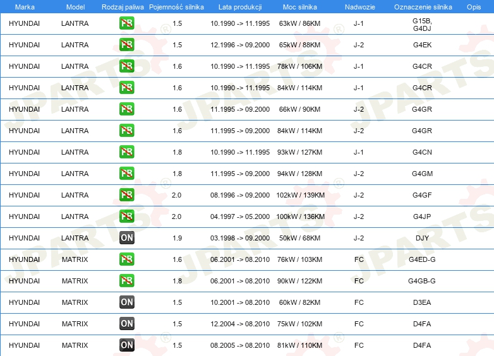Click power value 78kW / 106KM
Image resolution: width=494 pixels, height=356 pixels.
[299, 66]
